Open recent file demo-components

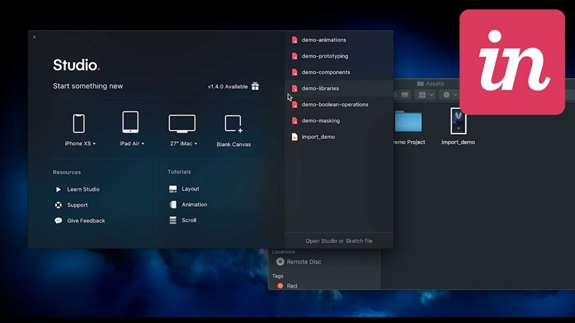339,72
